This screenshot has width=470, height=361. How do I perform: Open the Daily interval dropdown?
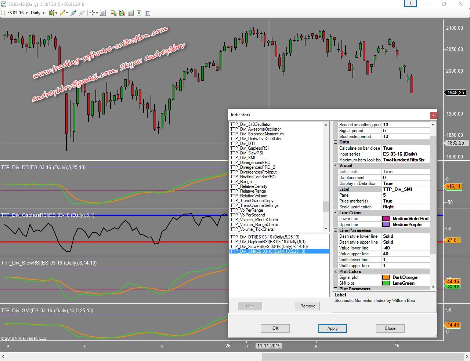(x=37, y=13)
